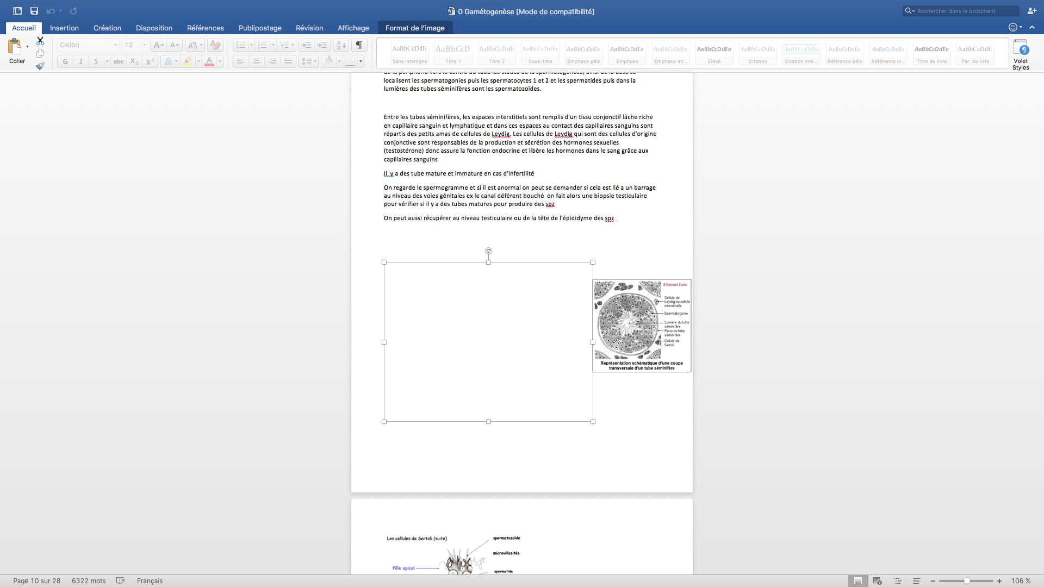
Task: Click the Français language indicator
Action: tap(150, 581)
